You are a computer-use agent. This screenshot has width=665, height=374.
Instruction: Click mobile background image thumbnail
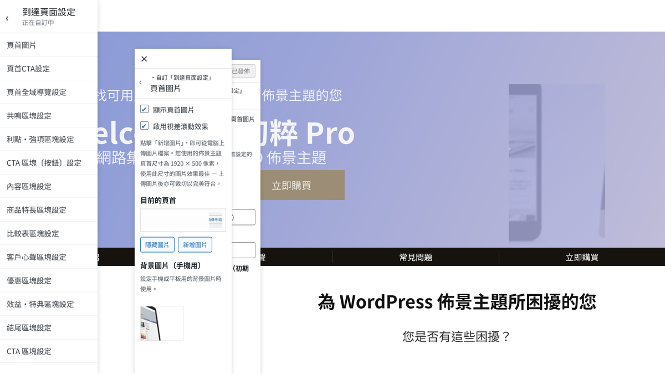[162, 324]
